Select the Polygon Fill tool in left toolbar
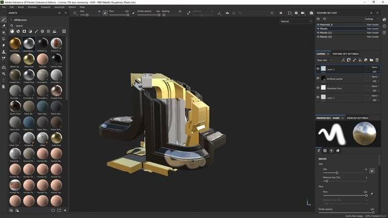The height and width of the screenshot is (218, 388). tap(4, 39)
